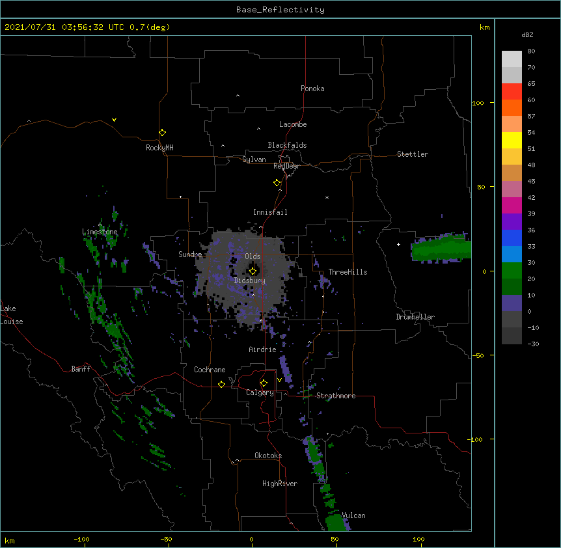Click the white asterisk marker east of Innisfail
This screenshot has width=561, height=548.
pos(327,197)
